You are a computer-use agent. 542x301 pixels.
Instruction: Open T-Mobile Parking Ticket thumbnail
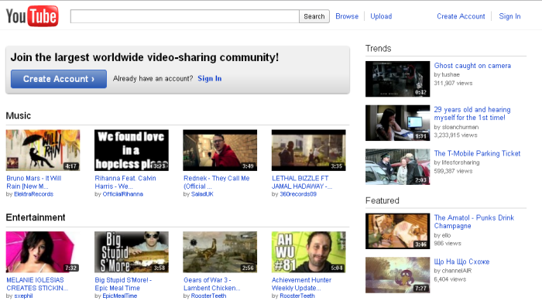pos(397,166)
